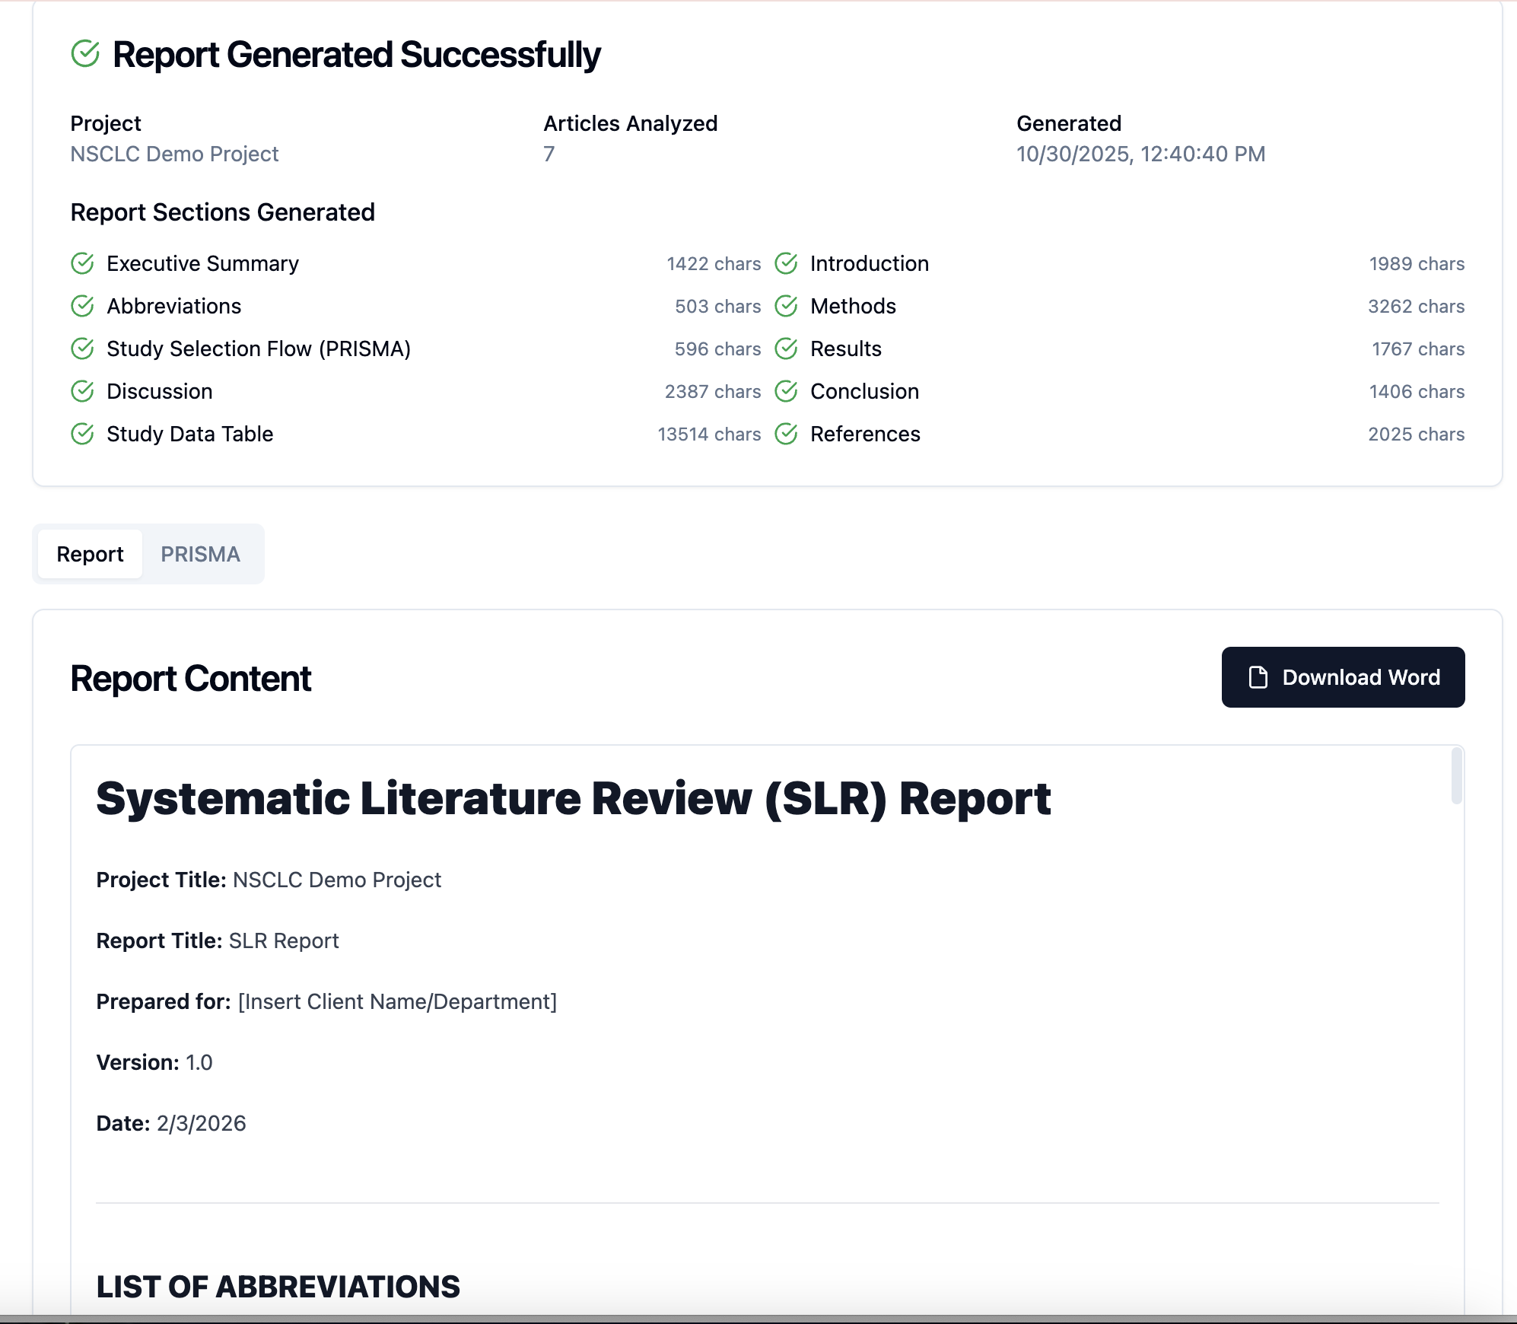
Task: Click the Study Selection Flow check icon
Action: click(82, 349)
